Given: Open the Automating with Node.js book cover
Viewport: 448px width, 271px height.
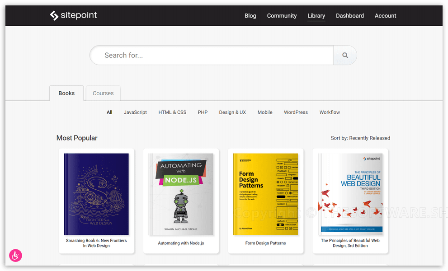Looking at the screenshot, I should [181, 194].
